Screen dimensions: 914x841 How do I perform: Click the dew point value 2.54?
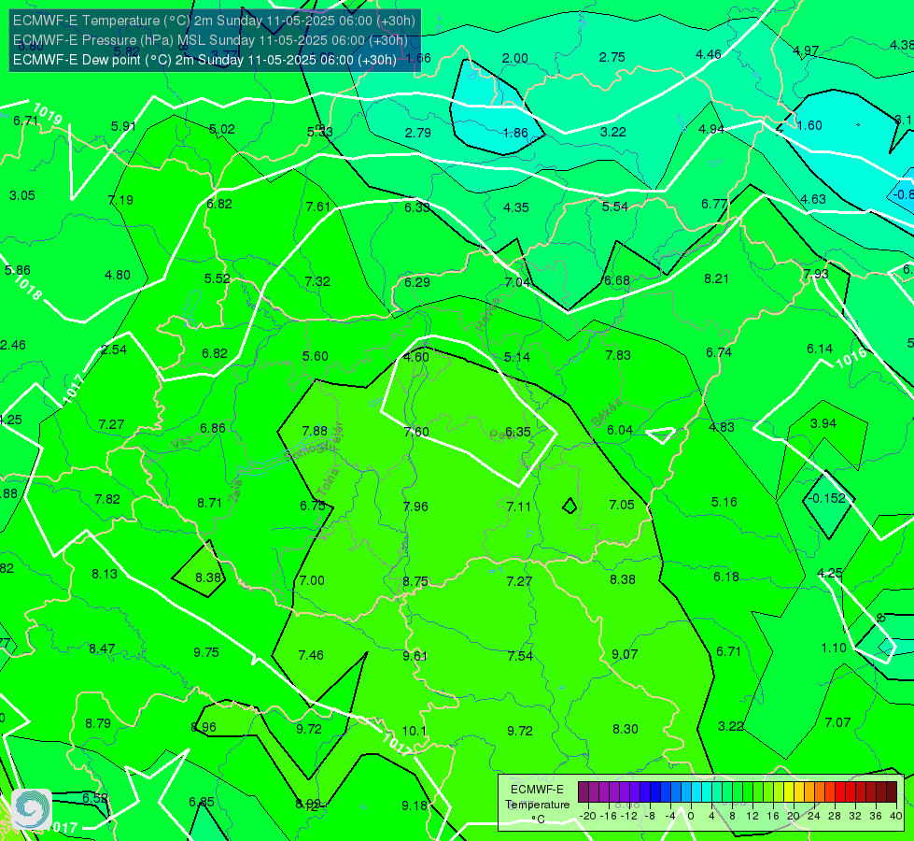click(114, 349)
